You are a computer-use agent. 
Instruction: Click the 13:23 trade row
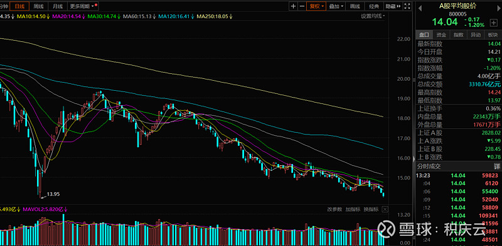click(459, 175)
